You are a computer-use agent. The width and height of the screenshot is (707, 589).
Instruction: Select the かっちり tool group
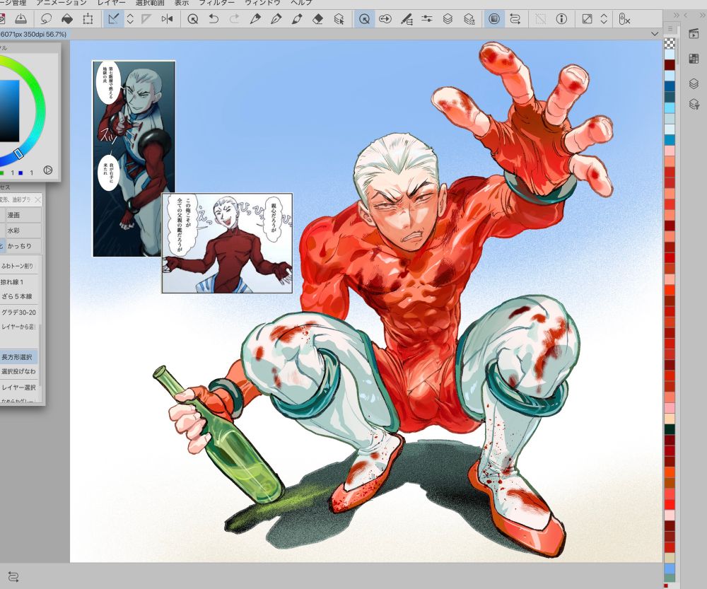pos(23,246)
